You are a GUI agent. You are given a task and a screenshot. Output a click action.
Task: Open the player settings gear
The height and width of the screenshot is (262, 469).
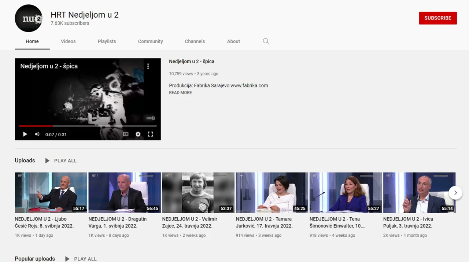pos(138,134)
